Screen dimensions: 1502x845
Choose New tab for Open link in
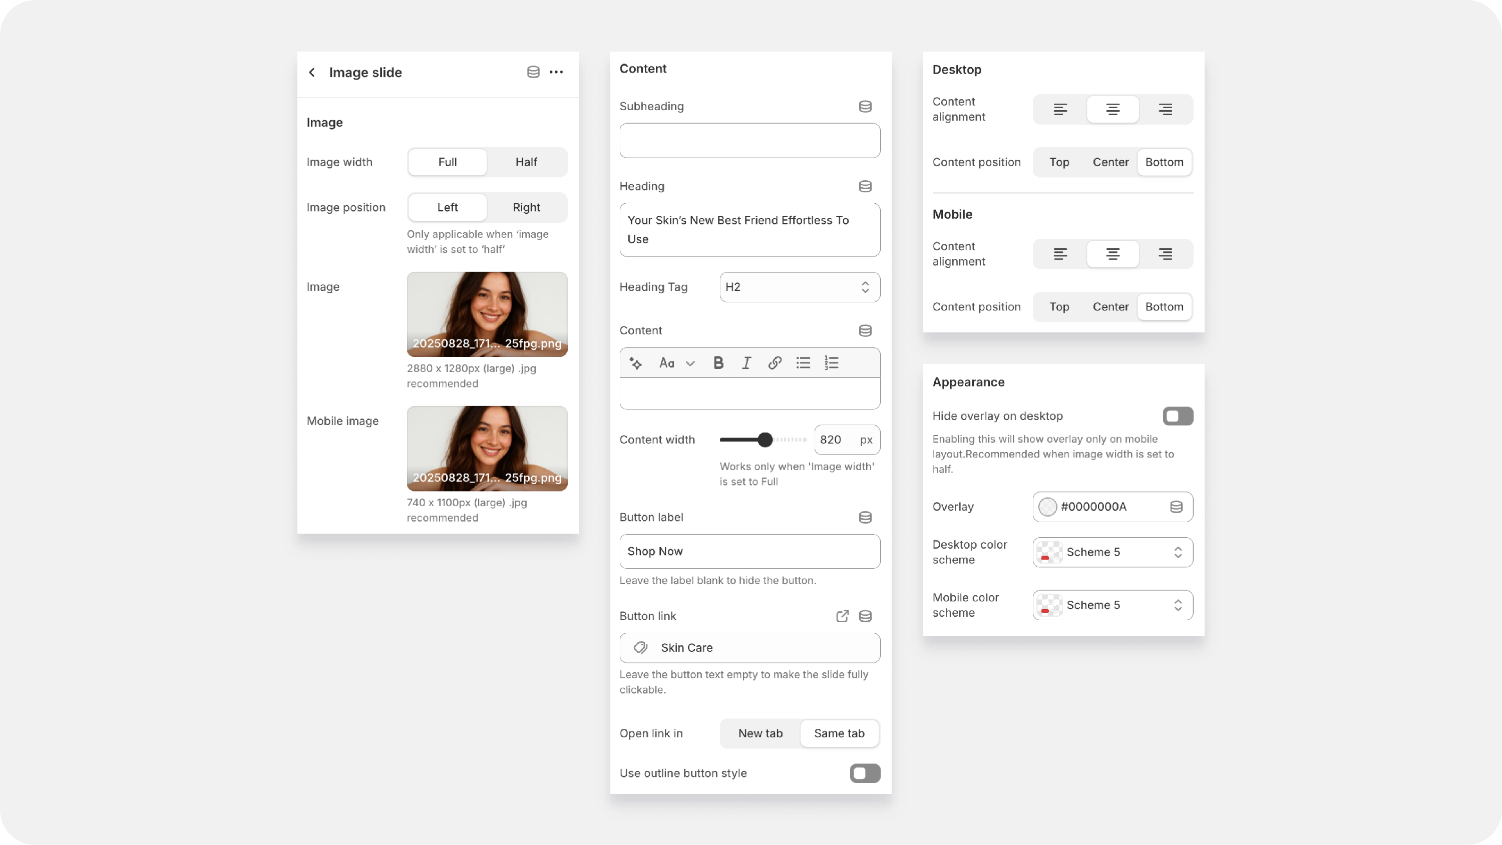pos(761,733)
